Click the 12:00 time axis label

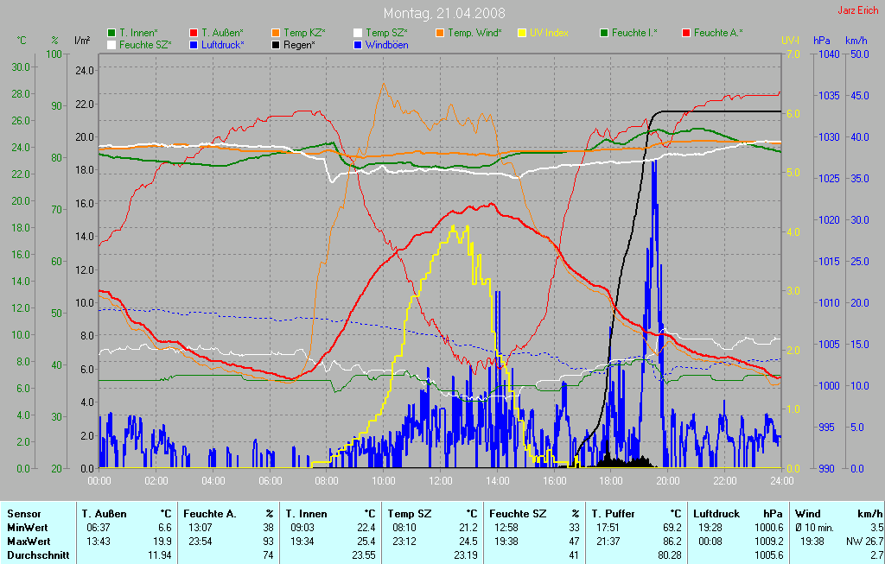440,480
